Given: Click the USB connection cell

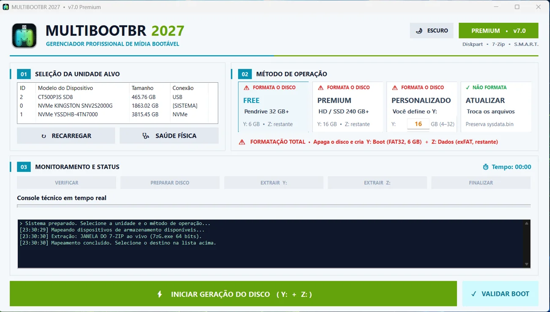Looking at the screenshot, I should pos(178,97).
